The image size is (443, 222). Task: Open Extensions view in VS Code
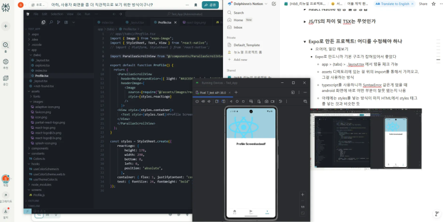point(66,22)
